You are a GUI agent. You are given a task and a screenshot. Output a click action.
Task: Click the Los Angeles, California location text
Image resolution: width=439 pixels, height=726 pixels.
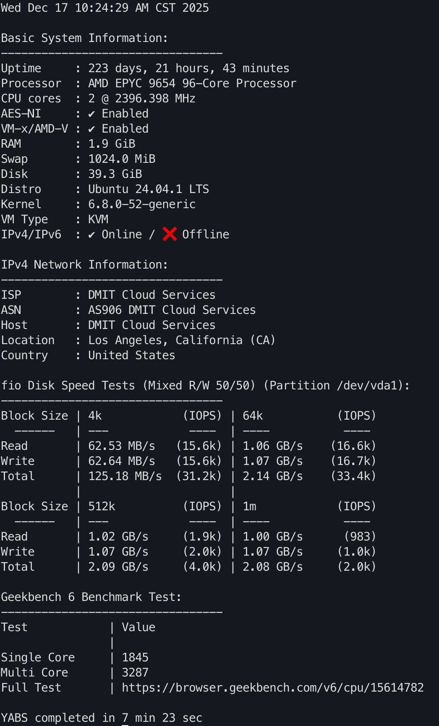[x=181, y=340]
